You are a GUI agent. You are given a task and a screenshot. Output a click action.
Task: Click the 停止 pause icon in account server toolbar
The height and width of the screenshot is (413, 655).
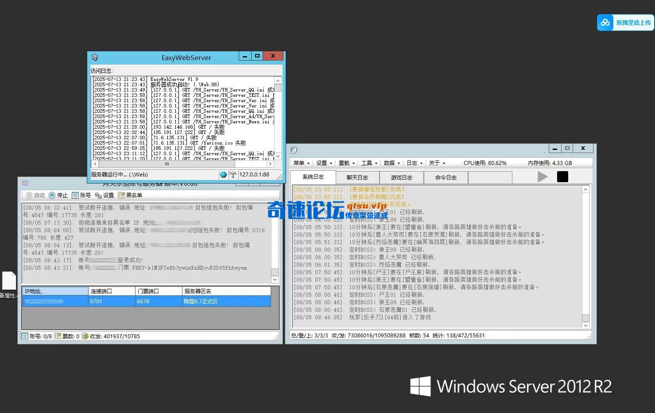[x=52, y=195]
